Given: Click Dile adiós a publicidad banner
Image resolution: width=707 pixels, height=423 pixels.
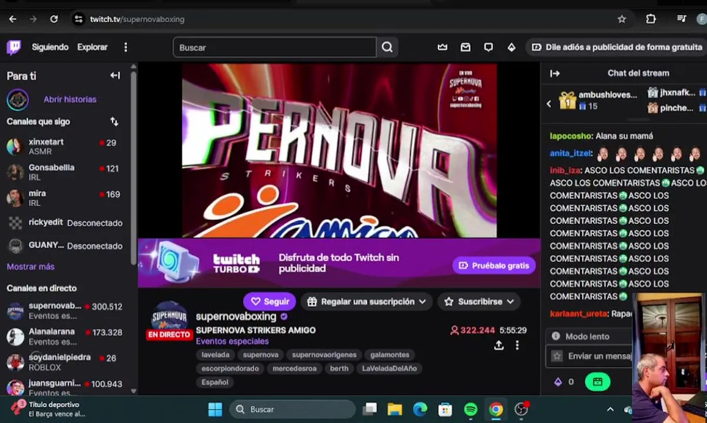Looking at the screenshot, I should tap(617, 47).
